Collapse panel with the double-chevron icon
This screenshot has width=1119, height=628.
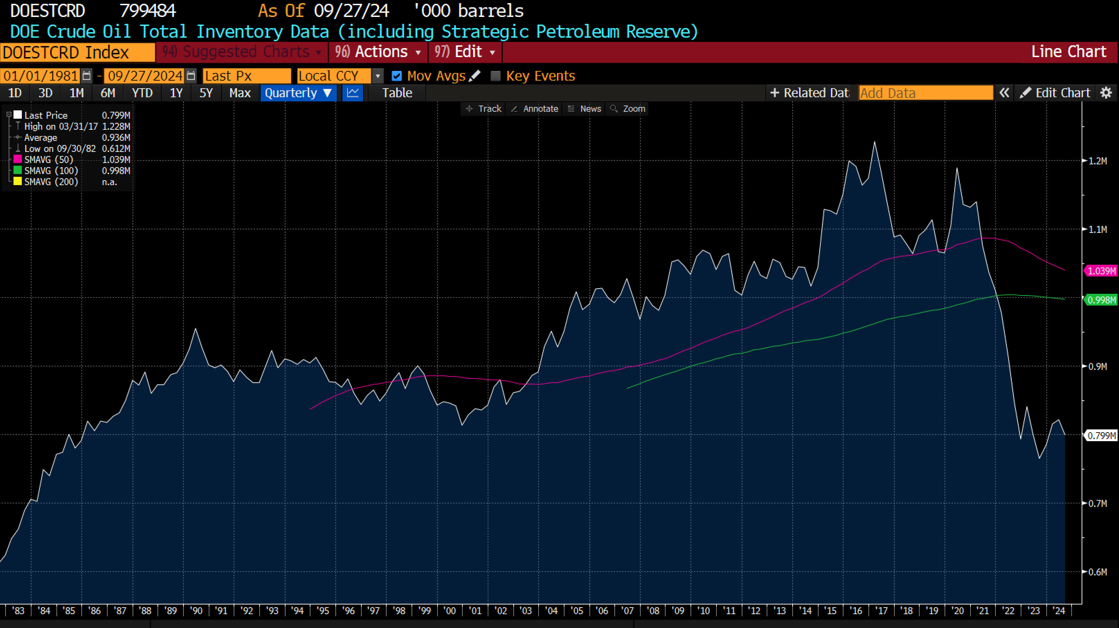[1004, 93]
